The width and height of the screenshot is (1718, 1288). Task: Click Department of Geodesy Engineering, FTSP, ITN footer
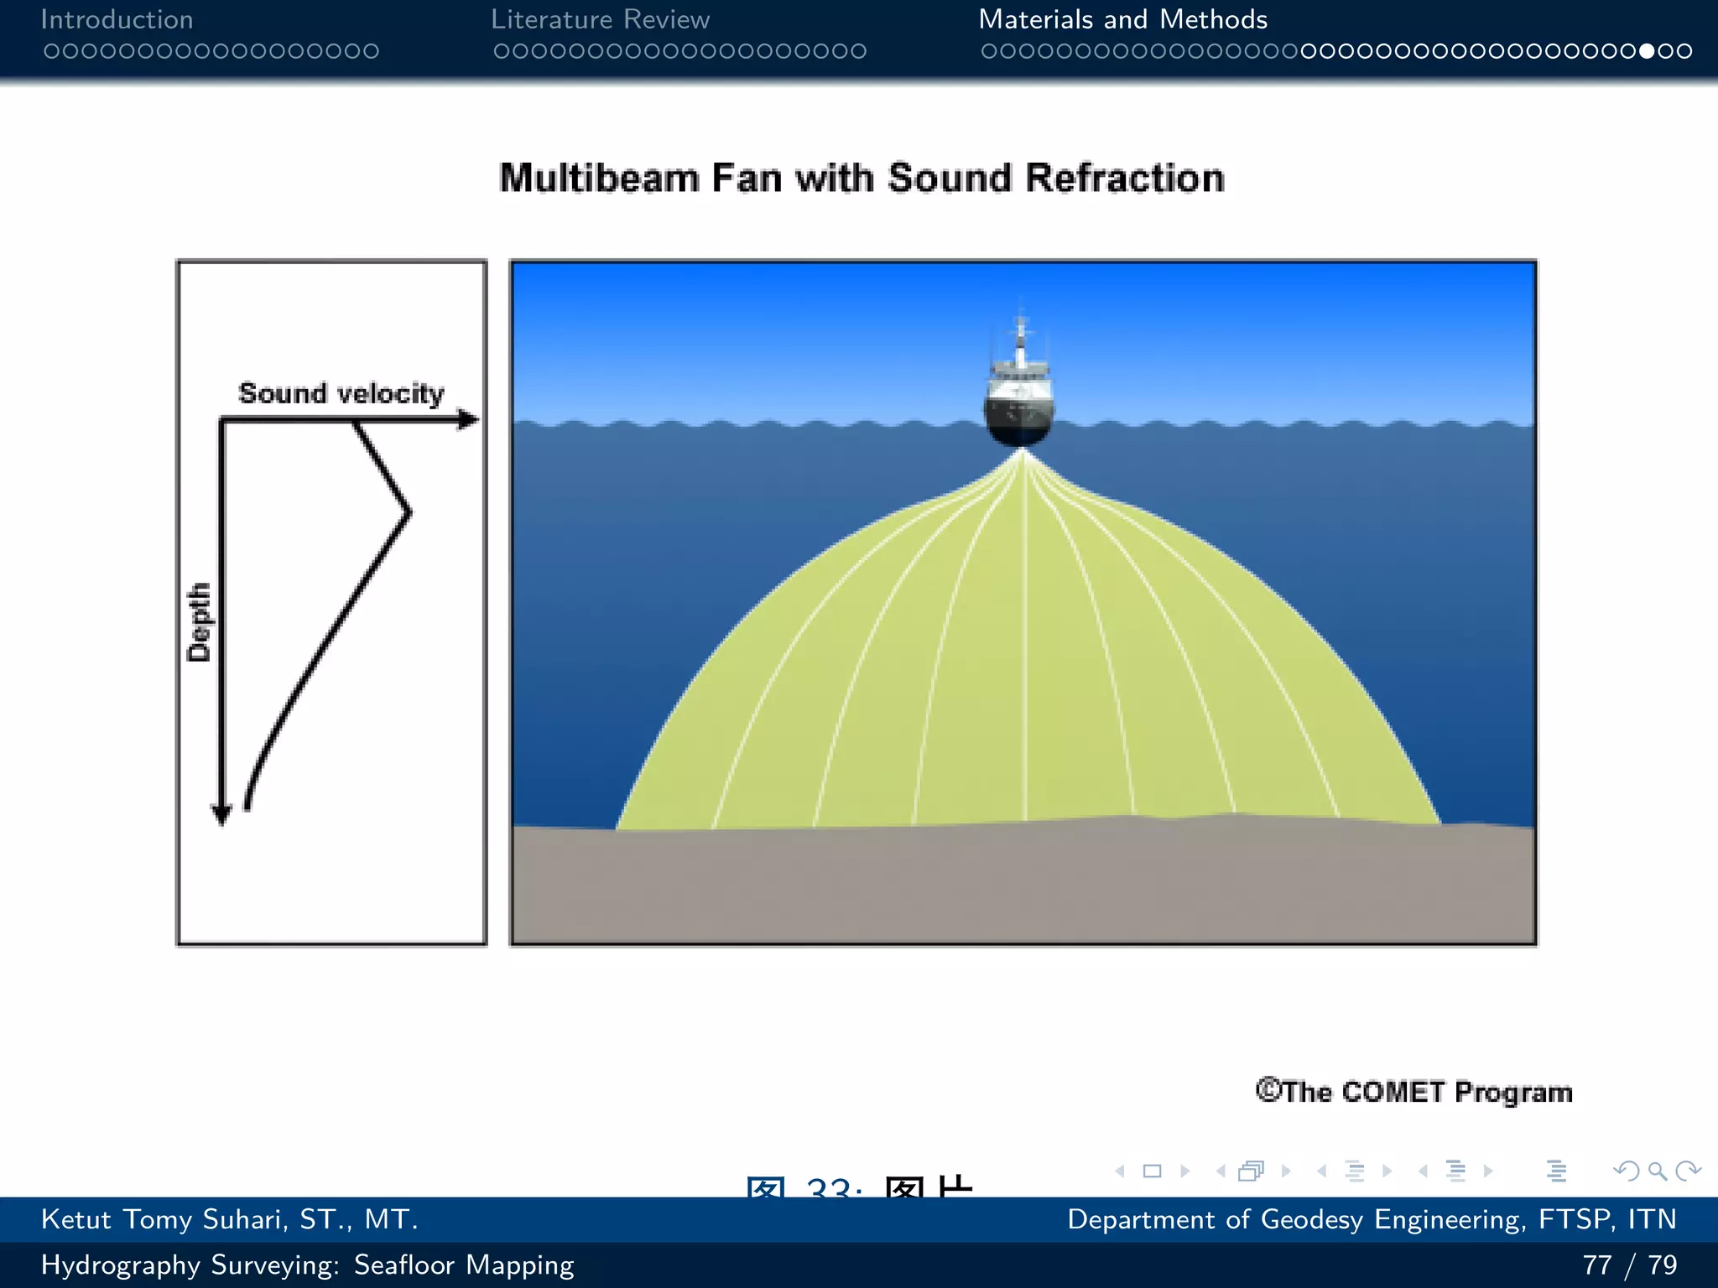pyautogui.click(x=1372, y=1219)
